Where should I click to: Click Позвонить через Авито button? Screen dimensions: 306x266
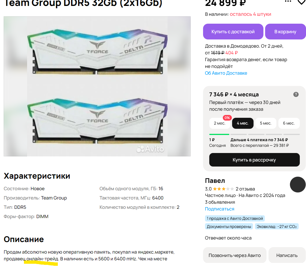point(235,255)
